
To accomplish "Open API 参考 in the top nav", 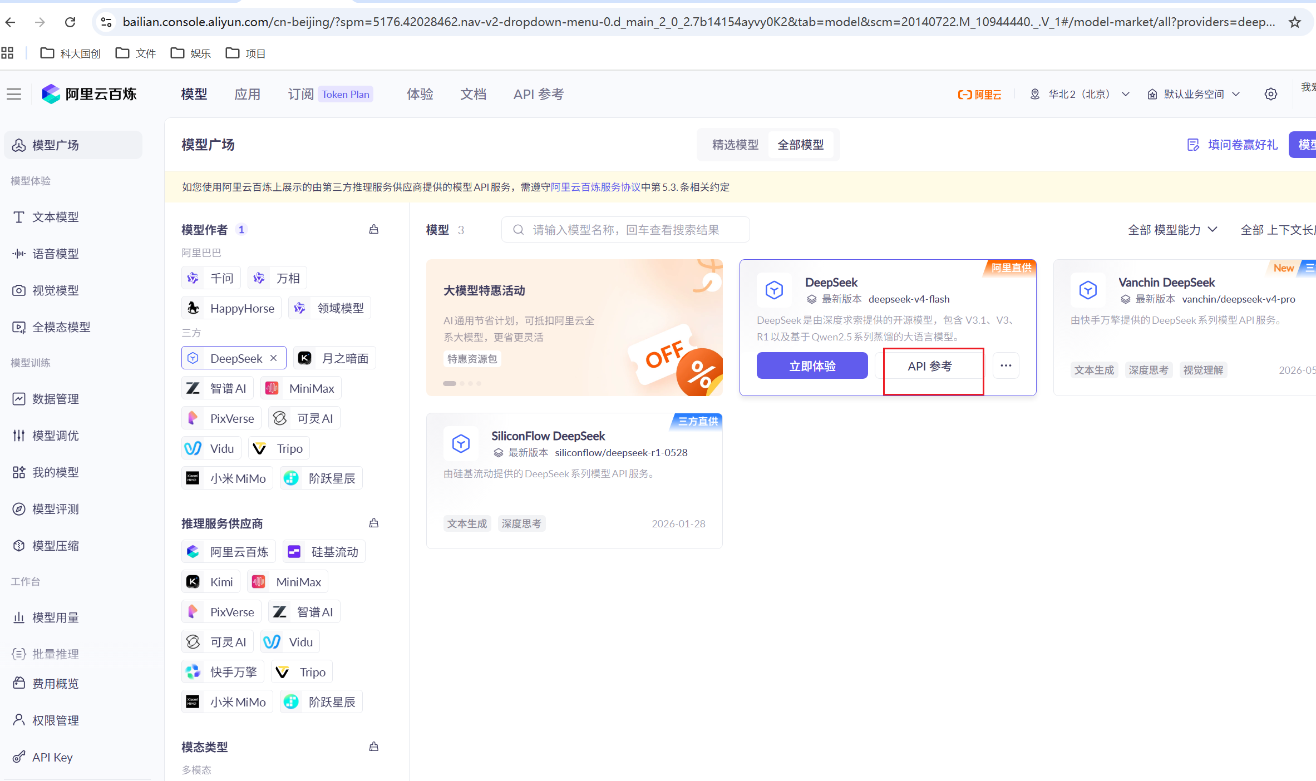I will (x=539, y=95).
